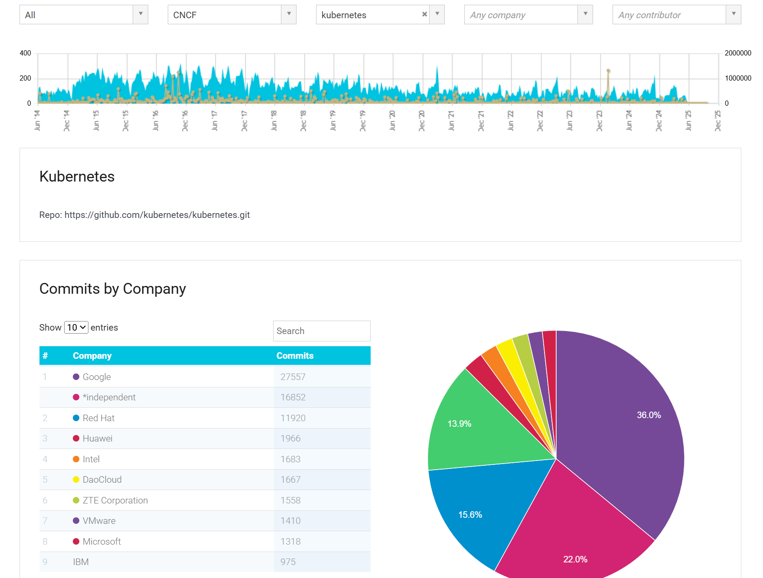Click the Search input field
763x578 pixels.
click(322, 331)
